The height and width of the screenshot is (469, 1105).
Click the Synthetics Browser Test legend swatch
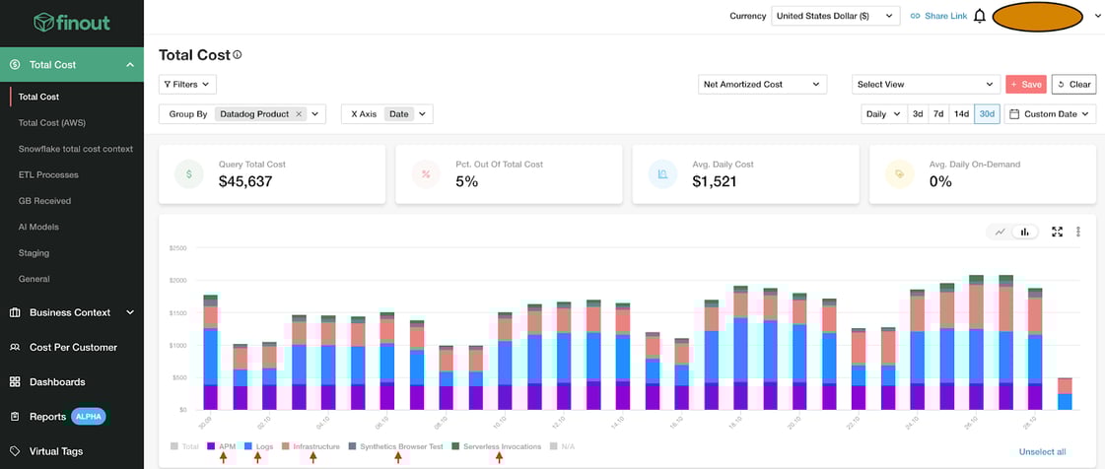coord(352,446)
